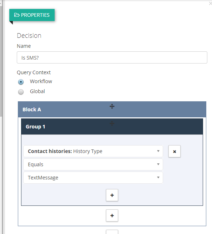Open the Contact histories History Type dropdown
The image size is (212, 234).
93,151
